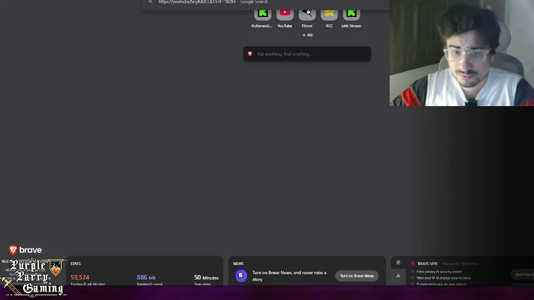The image size is (534, 300).
Task: Switch to the first shortcuts page dot
Action: coord(304,35)
